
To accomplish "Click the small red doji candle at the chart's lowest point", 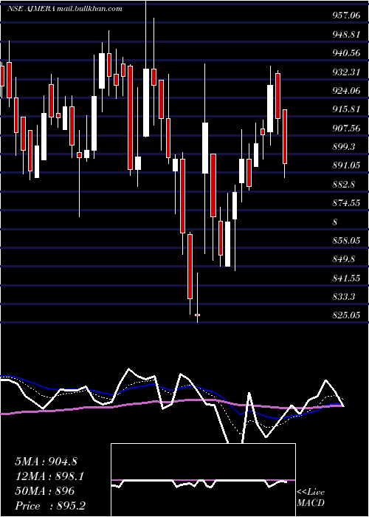I will coord(197,315).
